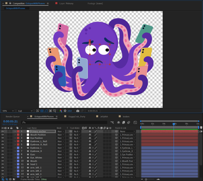Click the Solo column header dot
Viewport: 203px width, 181px height.
[x=8, y=128]
